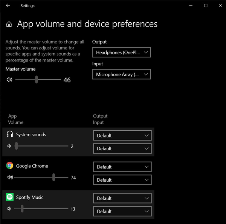Mute the master volume speaker icon
The height and width of the screenshot is (224, 226).
click(x=9, y=80)
